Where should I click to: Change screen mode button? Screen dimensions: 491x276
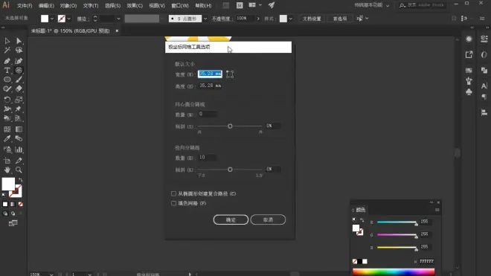[13, 223]
